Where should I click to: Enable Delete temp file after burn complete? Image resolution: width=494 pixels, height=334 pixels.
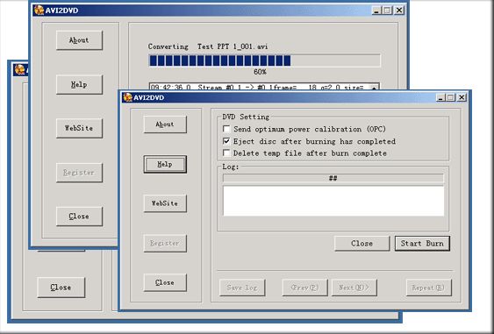pyautogui.click(x=226, y=153)
